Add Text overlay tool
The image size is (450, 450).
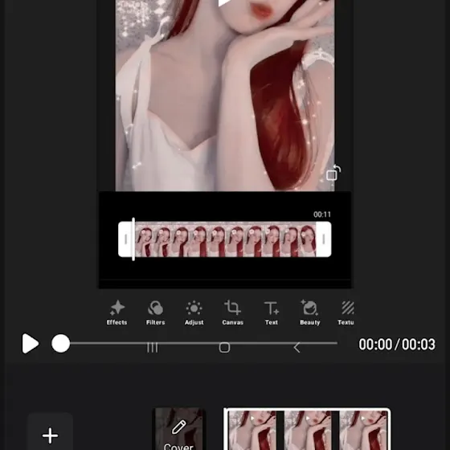[x=272, y=313]
